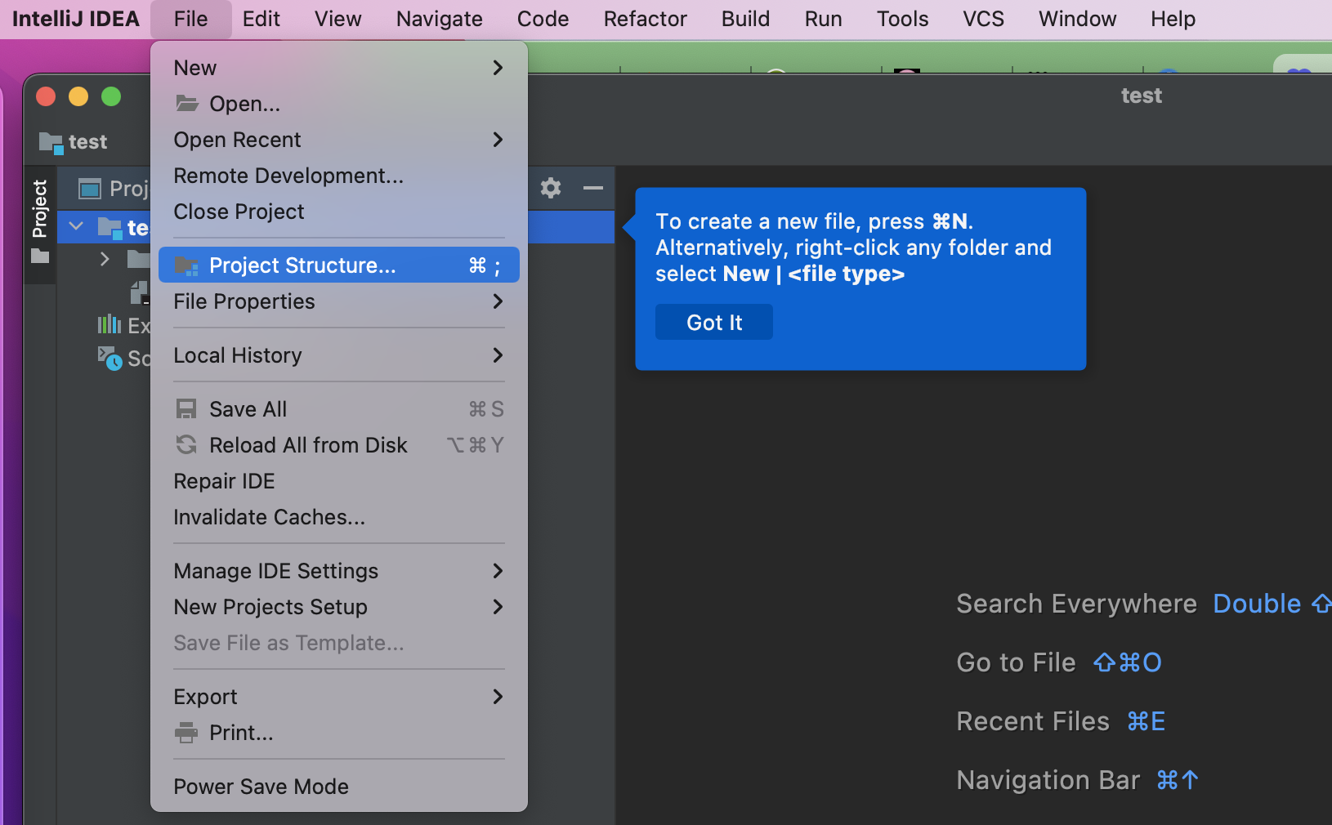Choose Repair IDE

click(339, 481)
